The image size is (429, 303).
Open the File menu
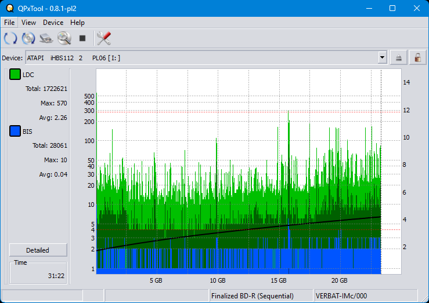point(9,23)
